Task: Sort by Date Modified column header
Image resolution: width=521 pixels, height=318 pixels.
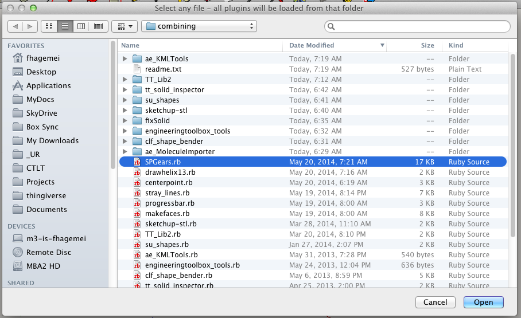Action: tap(336, 45)
